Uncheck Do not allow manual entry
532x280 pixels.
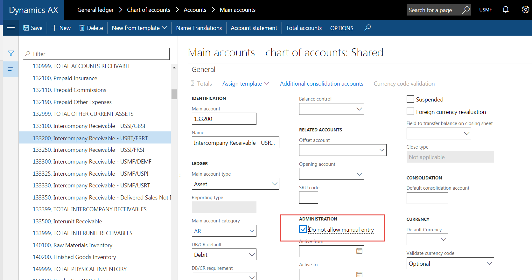click(303, 229)
